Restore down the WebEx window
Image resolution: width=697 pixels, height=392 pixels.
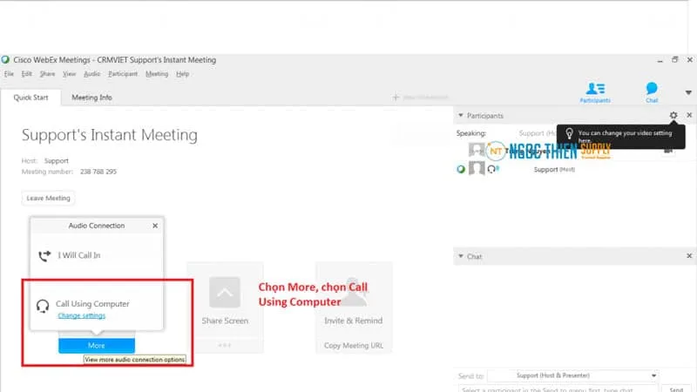[x=674, y=59]
